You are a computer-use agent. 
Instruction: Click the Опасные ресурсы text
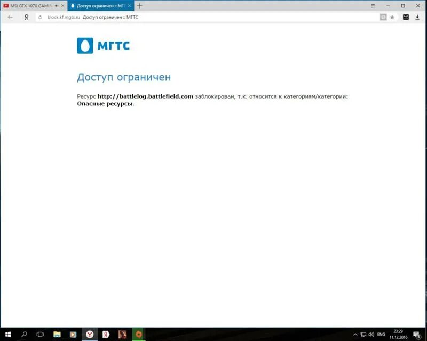[x=105, y=103]
